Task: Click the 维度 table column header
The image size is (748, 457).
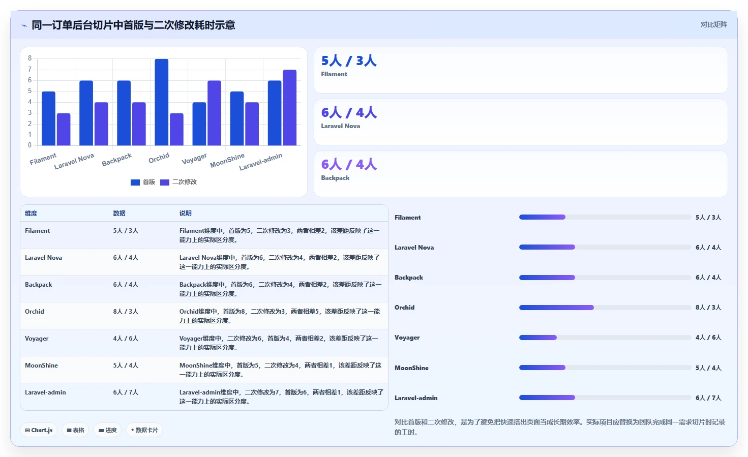Action: pos(31,214)
